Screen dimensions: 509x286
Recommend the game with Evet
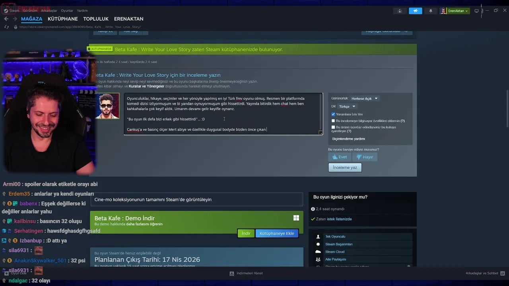[x=340, y=157]
